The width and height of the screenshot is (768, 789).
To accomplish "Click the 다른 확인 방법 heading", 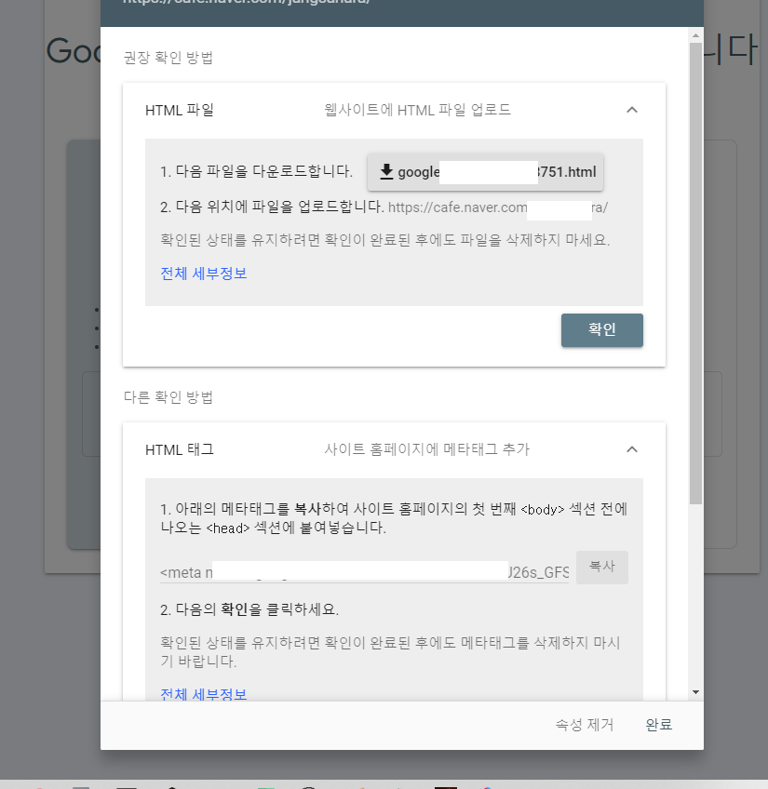I will click(x=168, y=397).
